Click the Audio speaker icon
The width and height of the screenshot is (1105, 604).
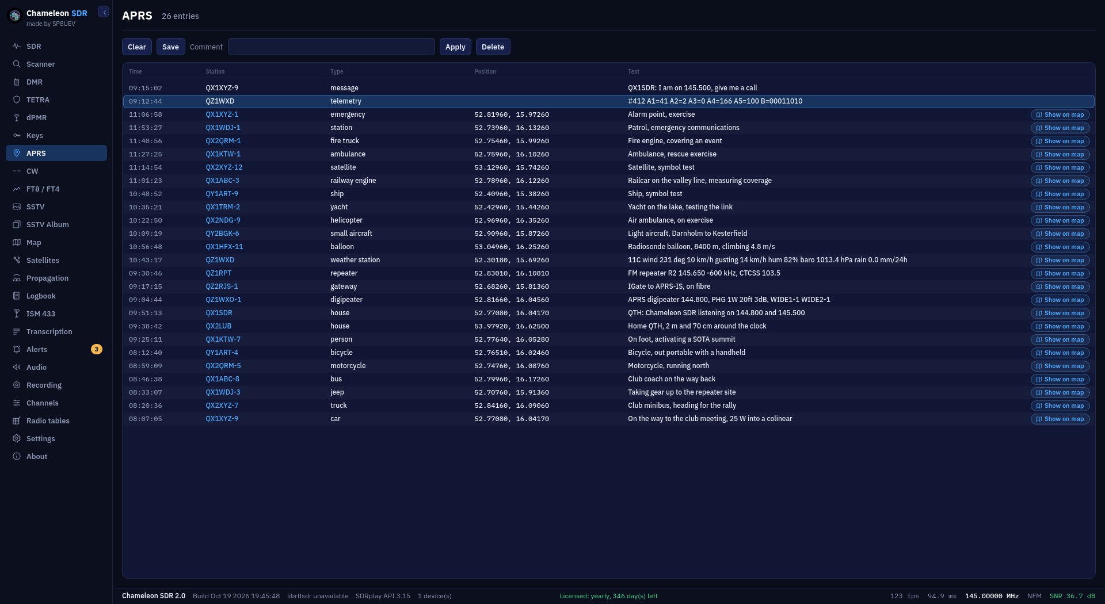17,367
